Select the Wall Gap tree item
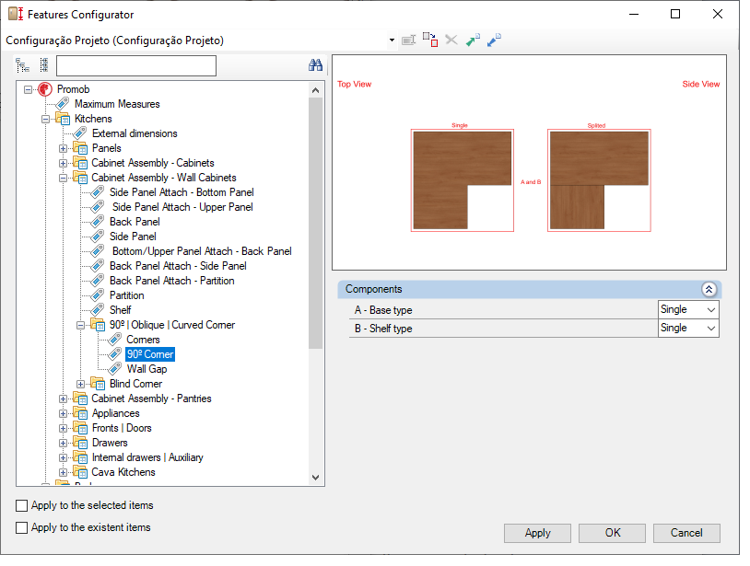Image resolution: width=750 pixels, height=566 pixels. (x=146, y=369)
